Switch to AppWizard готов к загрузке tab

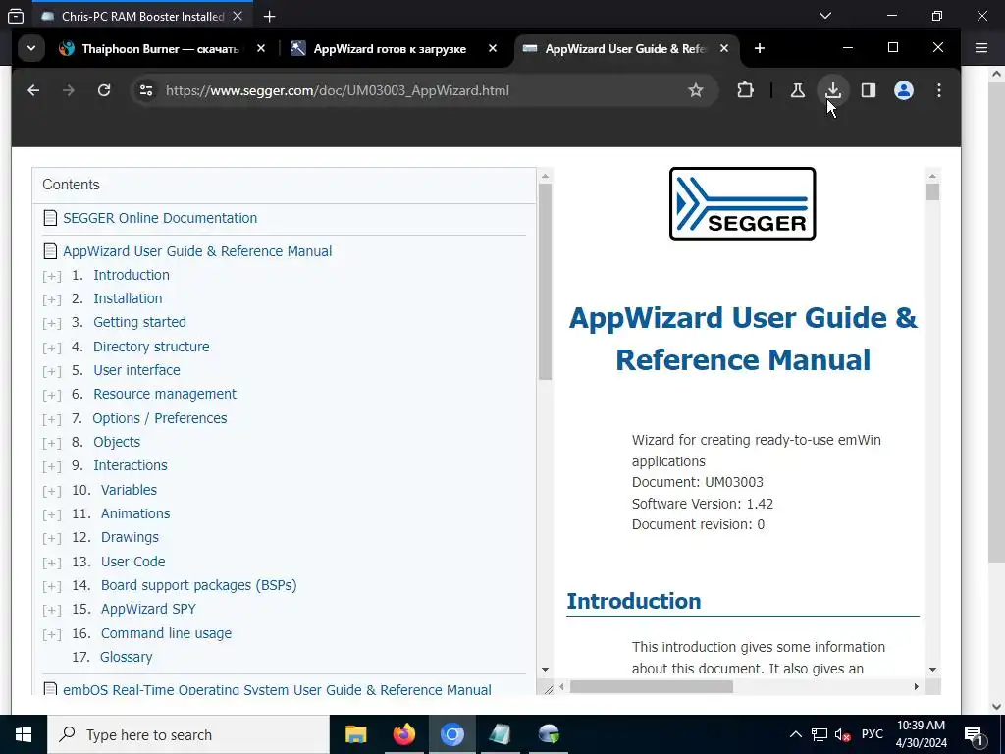pos(390,49)
